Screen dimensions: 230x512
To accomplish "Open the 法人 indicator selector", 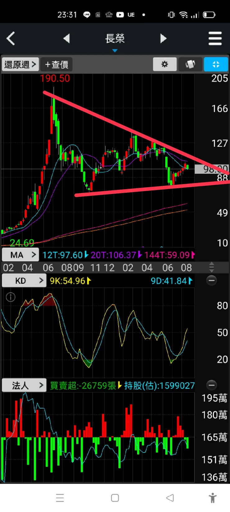I will pos(24,385).
